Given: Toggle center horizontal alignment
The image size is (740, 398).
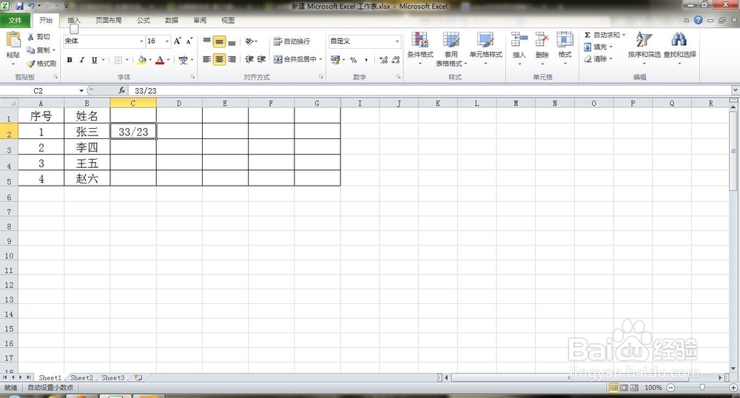Looking at the screenshot, I should point(220,59).
